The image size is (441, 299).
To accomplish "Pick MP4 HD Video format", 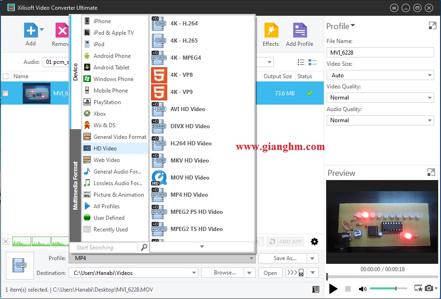I will (202, 195).
